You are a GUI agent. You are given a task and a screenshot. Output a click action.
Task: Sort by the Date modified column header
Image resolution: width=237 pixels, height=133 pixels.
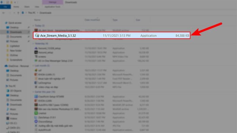(x=92, y=20)
